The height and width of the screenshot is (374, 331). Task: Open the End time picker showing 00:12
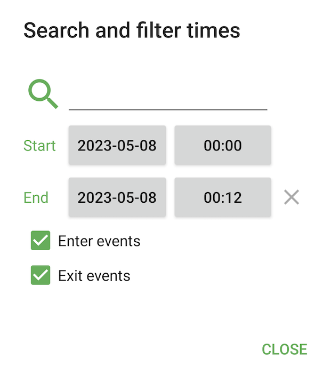tap(223, 197)
